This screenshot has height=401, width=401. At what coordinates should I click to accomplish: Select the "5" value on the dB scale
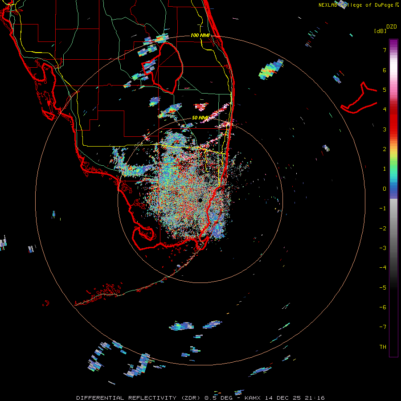point(385,90)
